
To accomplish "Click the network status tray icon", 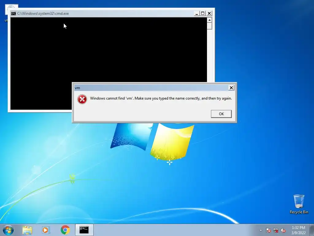I will 276,230.
